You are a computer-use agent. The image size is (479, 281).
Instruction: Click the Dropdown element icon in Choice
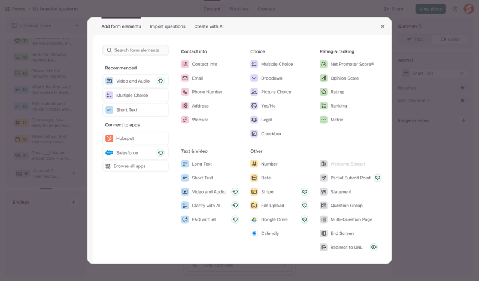(254, 78)
